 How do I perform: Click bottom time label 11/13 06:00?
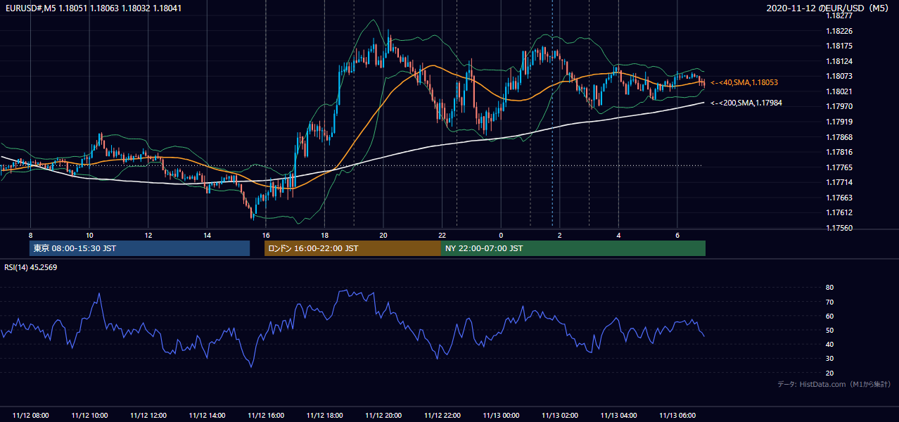tap(677, 416)
